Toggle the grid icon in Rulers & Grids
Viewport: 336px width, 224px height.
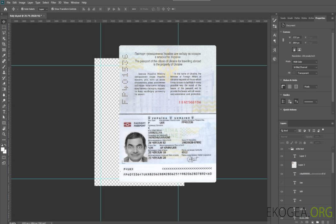tap(290, 86)
